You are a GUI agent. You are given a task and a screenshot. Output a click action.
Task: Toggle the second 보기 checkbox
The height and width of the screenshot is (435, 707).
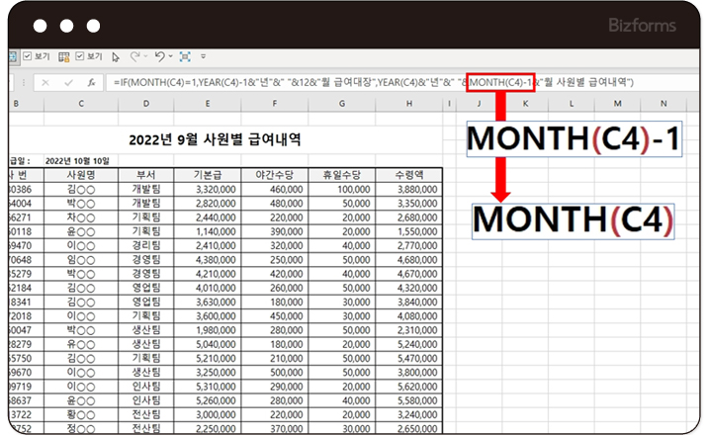tap(80, 57)
